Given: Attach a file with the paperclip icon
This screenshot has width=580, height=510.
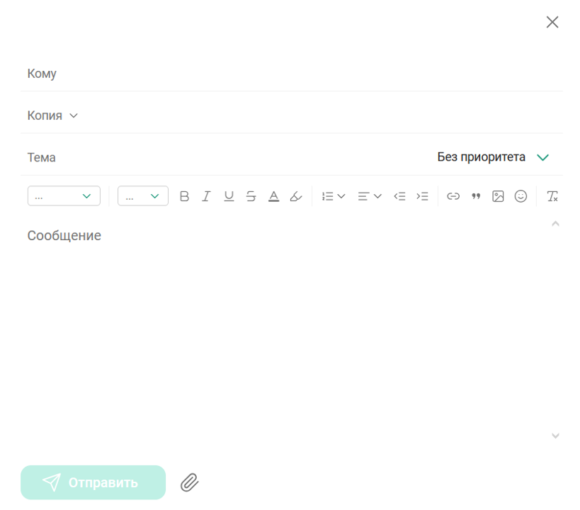Looking at the screenshot, I should tap(189, 482).
